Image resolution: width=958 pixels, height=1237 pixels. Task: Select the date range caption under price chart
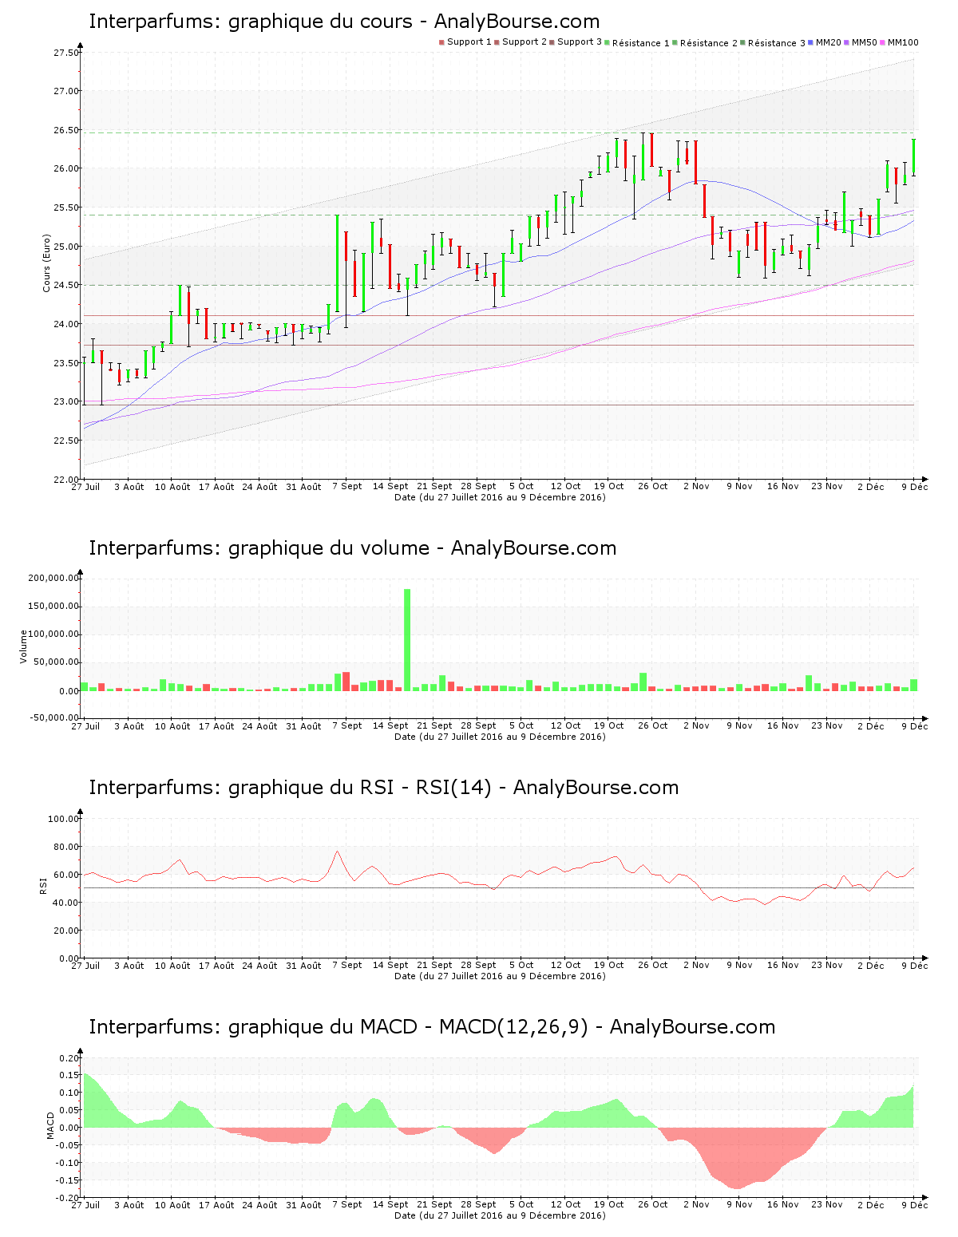(500, 497)
